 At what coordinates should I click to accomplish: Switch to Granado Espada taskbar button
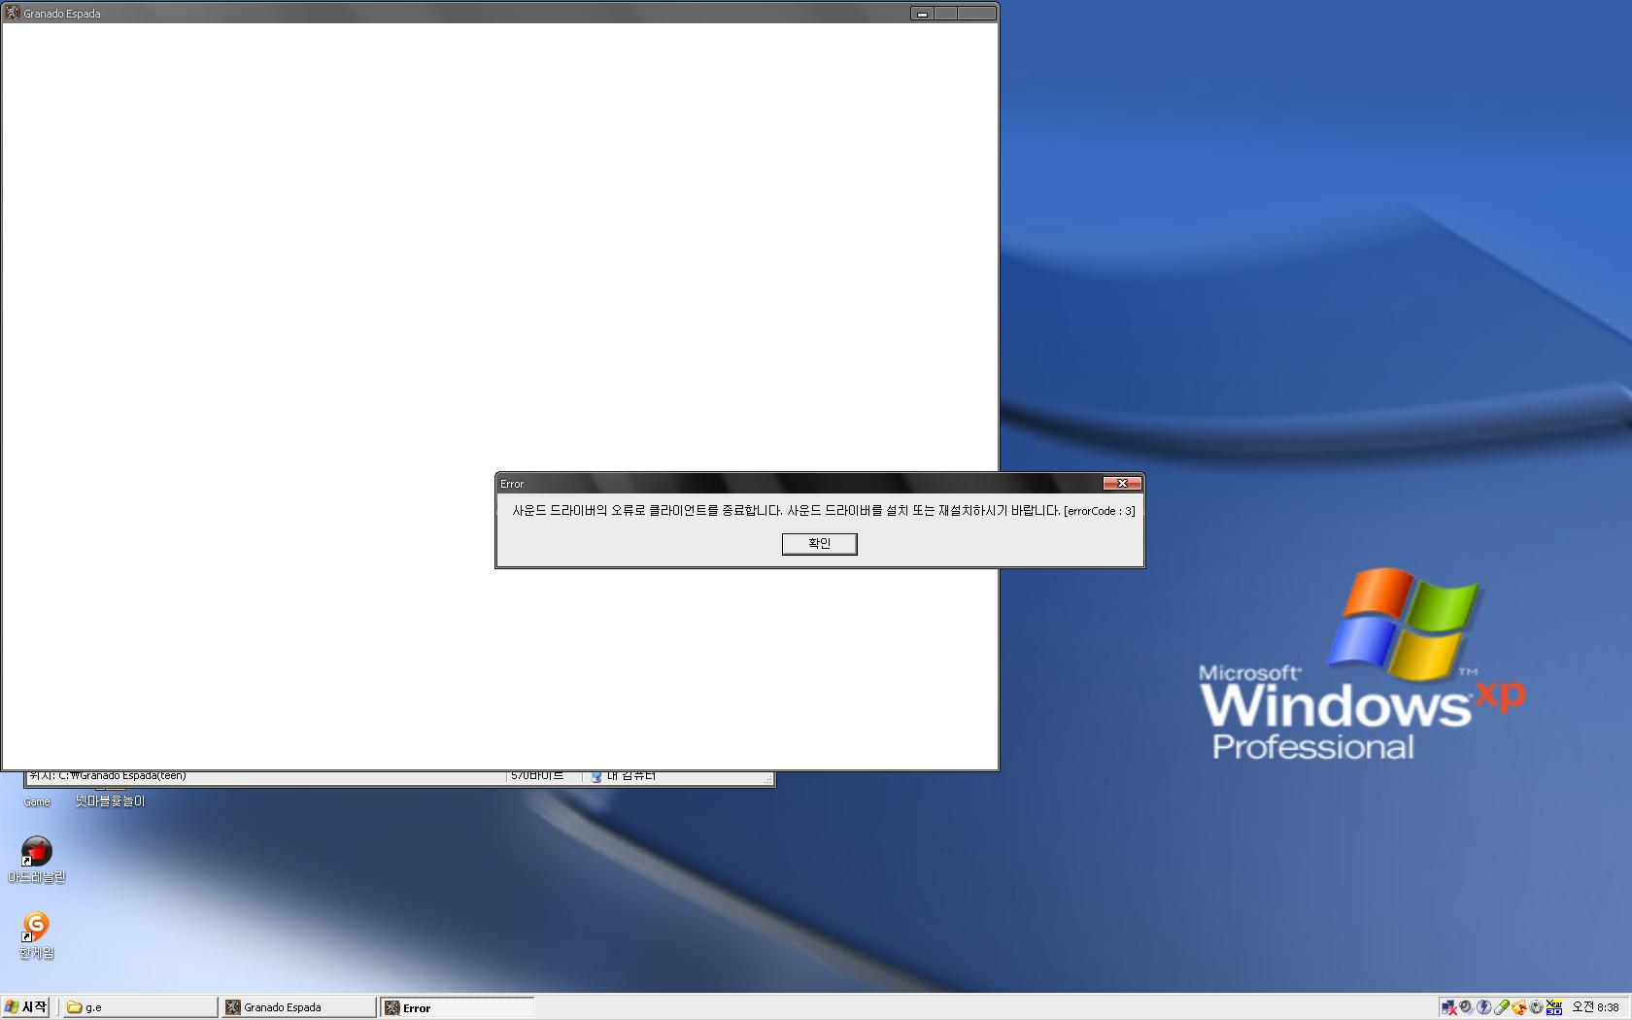298,1007
